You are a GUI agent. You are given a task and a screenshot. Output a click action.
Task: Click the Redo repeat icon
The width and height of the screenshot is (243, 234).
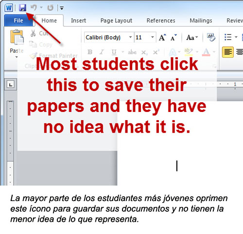(51, 8)
